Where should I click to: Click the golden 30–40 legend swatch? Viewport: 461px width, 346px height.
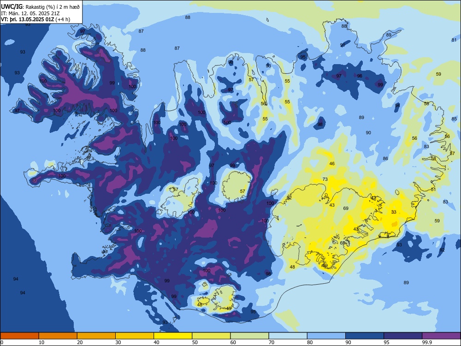pyautogui.click(x=135, y=336)
